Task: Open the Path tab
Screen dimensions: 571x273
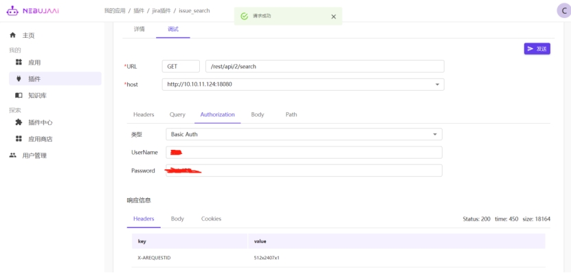Action: coord(291,114)
